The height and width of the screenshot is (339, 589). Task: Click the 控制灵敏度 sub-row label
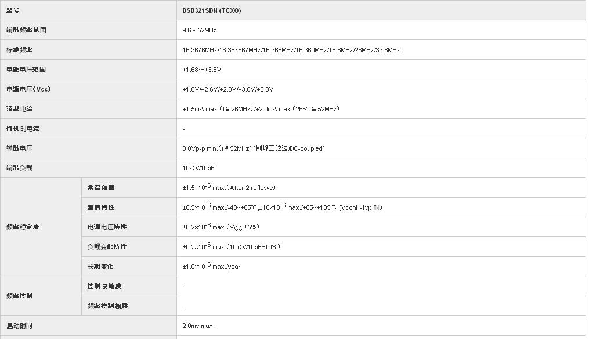(104, 286)
